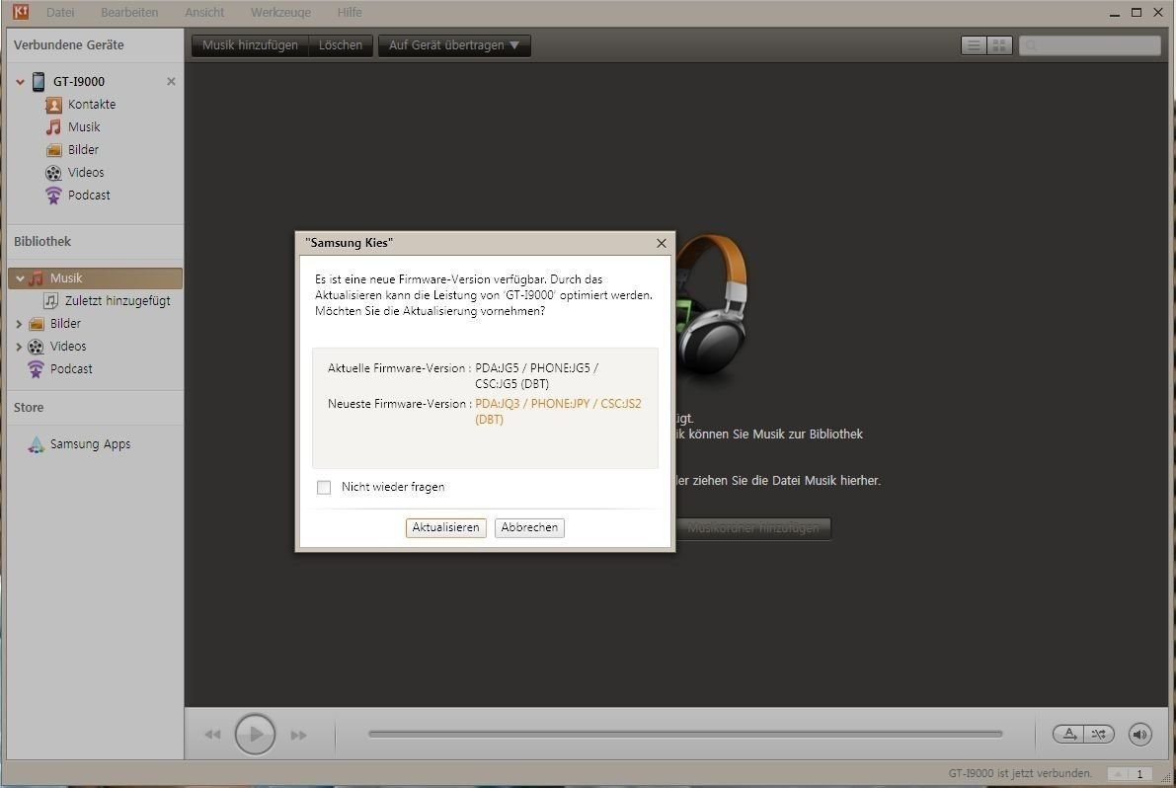This screenshot has height=788, width=1176.
Task: Click the Abbrechen button
Action: pos(529,527)
